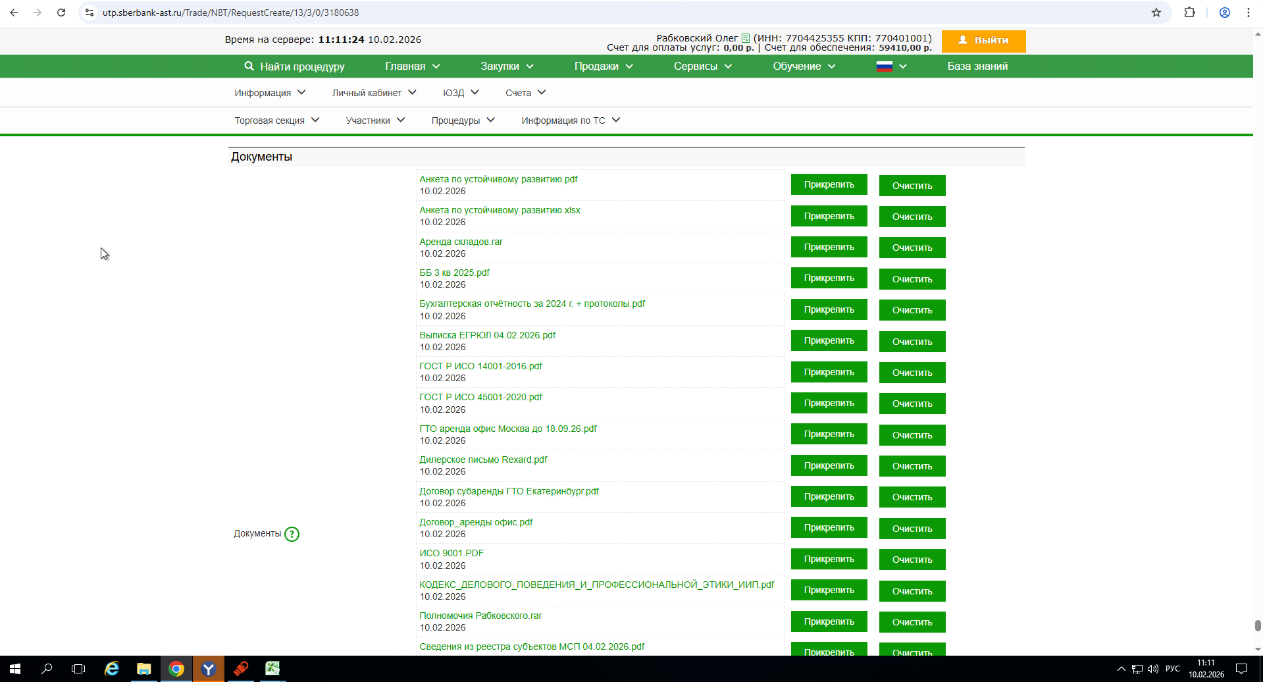Image resolution: width=1263 pixels, height=682 pixels.
Task: Open the browser extensions menu
Action: click(1189, 13)
